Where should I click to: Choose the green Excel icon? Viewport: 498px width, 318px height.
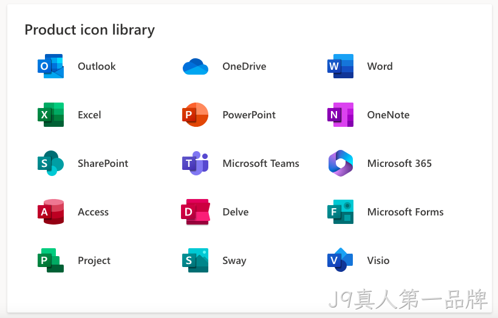50,115
